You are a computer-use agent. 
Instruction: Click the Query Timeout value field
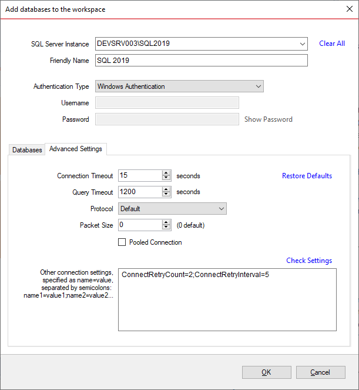(x=140, y=192)
